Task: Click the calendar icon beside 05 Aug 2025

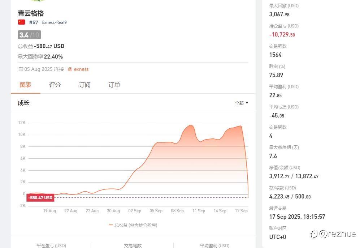Action: point(21,69)
